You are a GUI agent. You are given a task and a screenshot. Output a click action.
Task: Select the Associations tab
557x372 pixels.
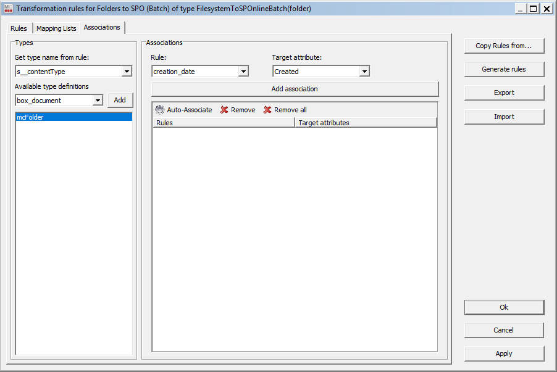tap(102, 28)
